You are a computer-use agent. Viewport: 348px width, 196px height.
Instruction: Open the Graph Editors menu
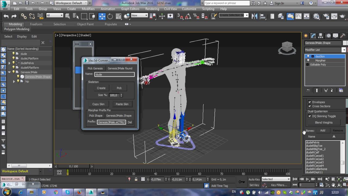click(130, 9)
